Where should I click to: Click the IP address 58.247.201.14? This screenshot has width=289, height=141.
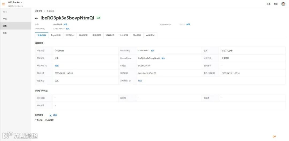[144, 66]
